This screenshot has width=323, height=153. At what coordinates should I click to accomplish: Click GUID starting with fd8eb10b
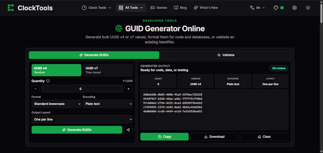[x=173, y=95]
